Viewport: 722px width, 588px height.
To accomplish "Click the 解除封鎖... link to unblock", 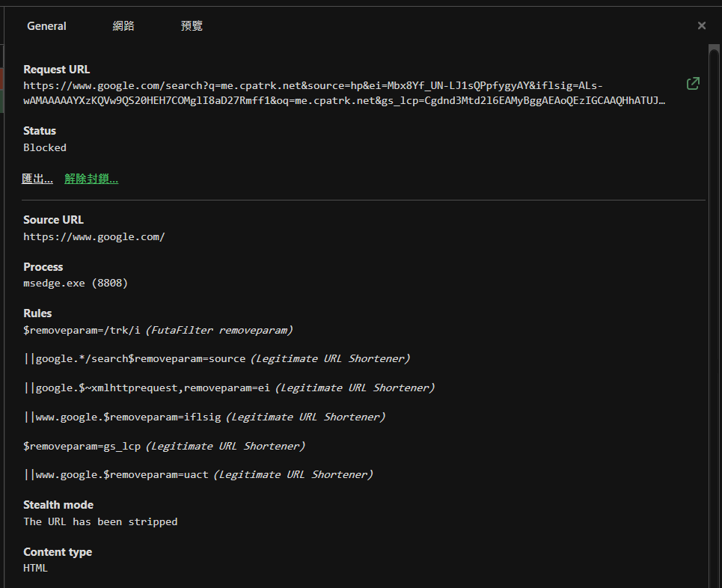I will tap(91, 178).
